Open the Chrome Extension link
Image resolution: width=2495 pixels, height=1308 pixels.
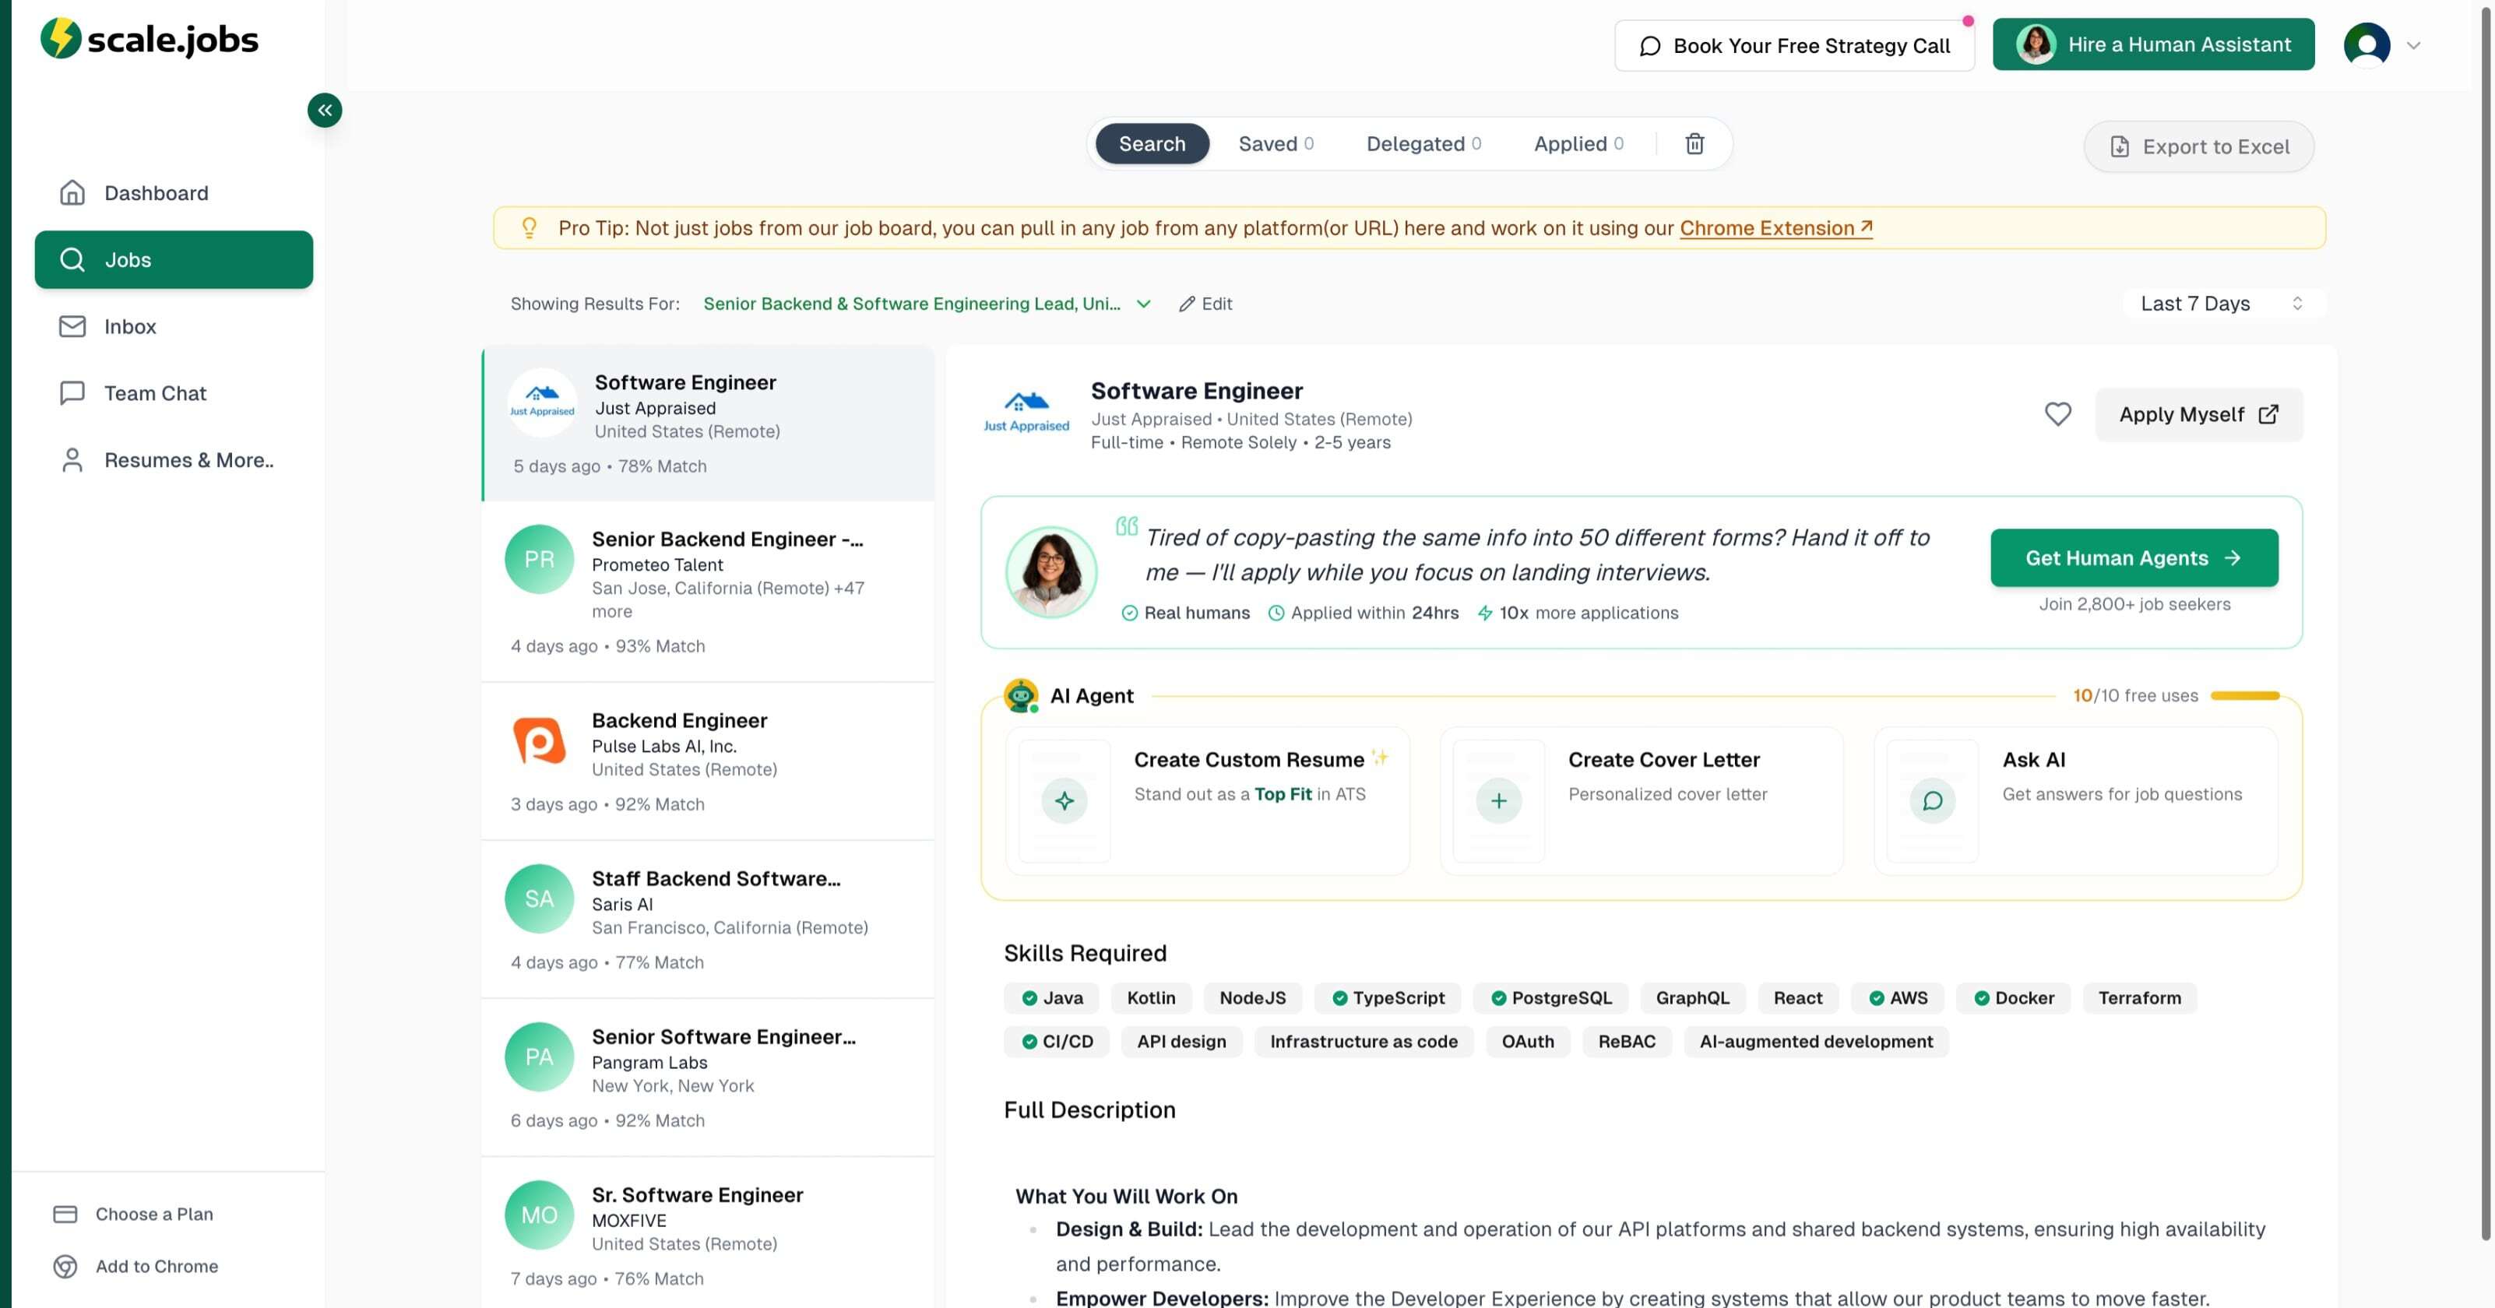(1775, 228)
